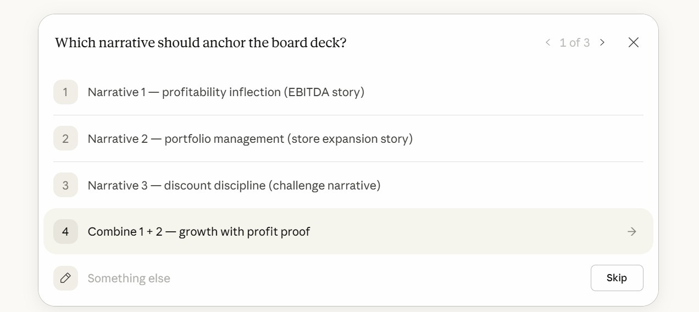Skip this question
The height and width of the screenshot is (312, 699).
point(617,278)
